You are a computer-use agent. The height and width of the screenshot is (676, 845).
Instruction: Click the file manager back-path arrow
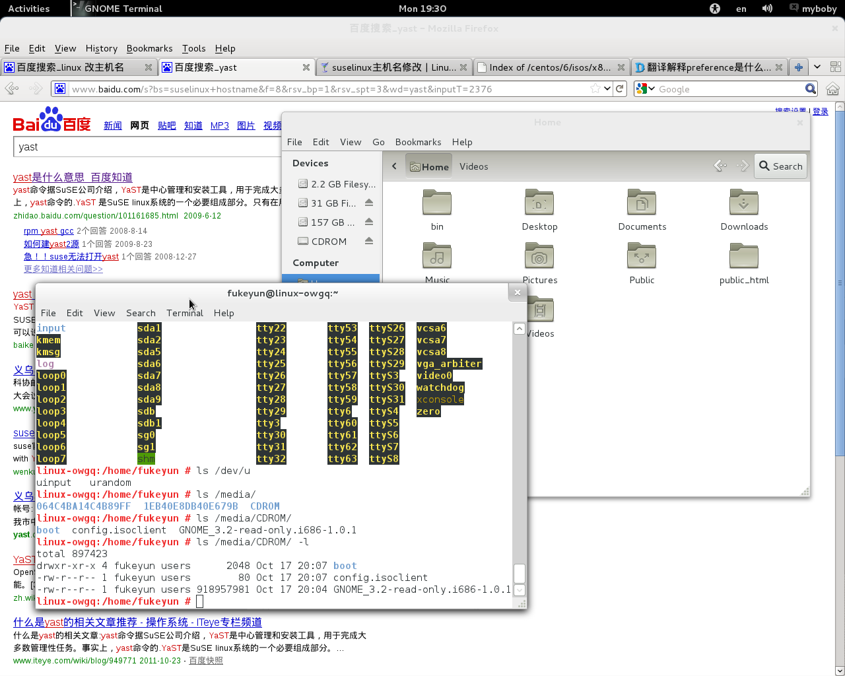click(x=394, y=166)
